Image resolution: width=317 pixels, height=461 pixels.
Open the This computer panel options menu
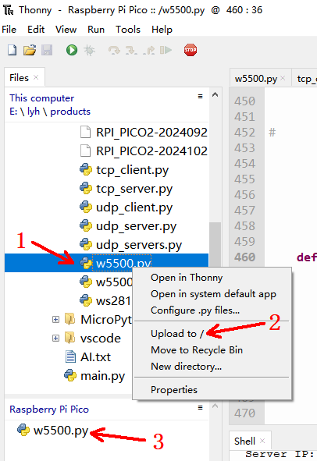(x=201, y=97)
